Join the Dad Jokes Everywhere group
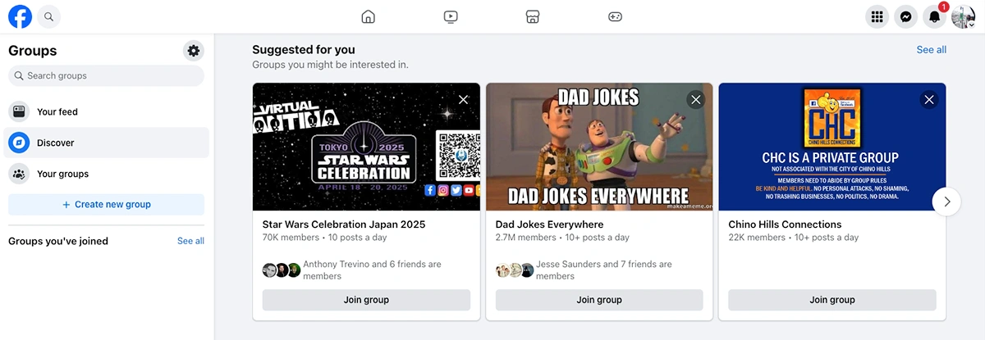 599,300
